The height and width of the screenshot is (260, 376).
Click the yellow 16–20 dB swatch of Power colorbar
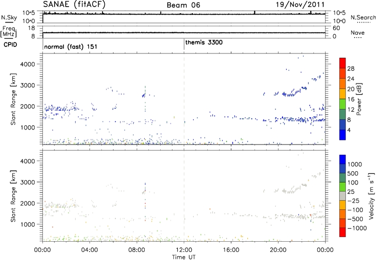(x=343, y=93)
